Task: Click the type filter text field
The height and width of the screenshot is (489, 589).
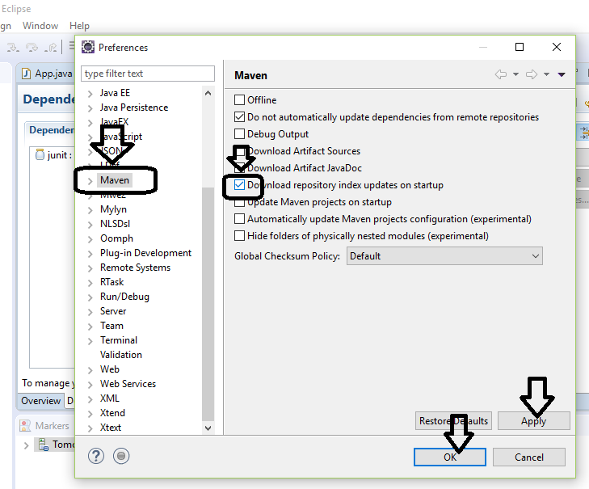Action: click(148, 74)
